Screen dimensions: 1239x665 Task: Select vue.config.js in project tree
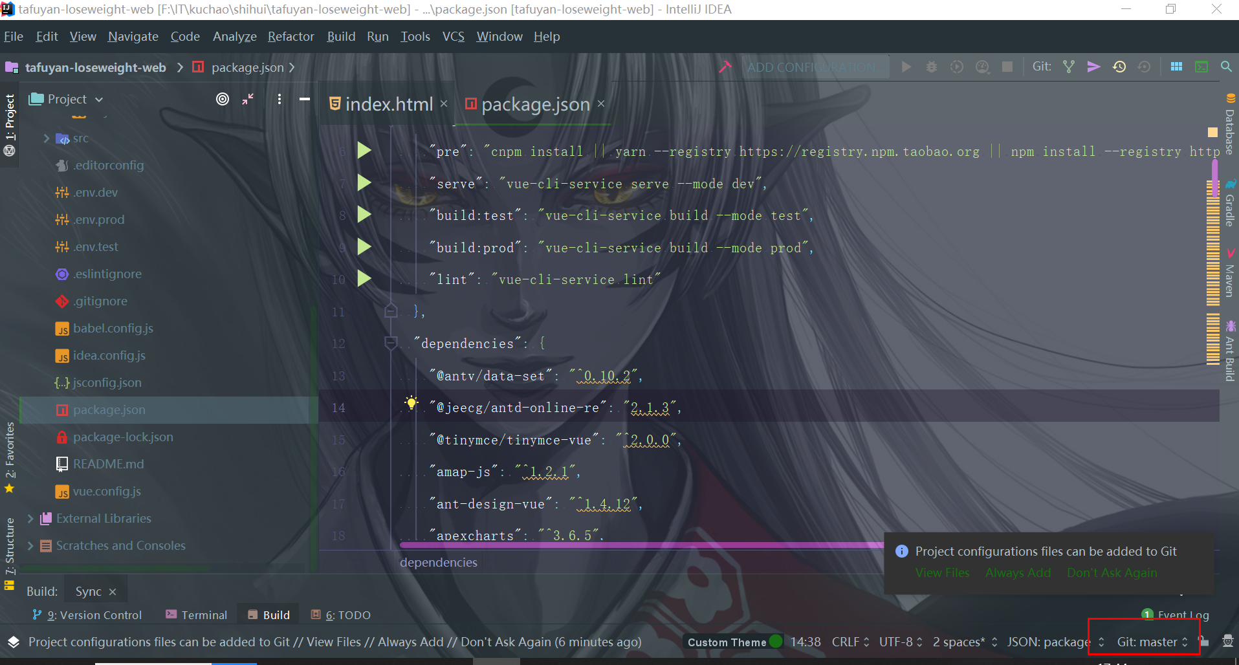[107, 491]
